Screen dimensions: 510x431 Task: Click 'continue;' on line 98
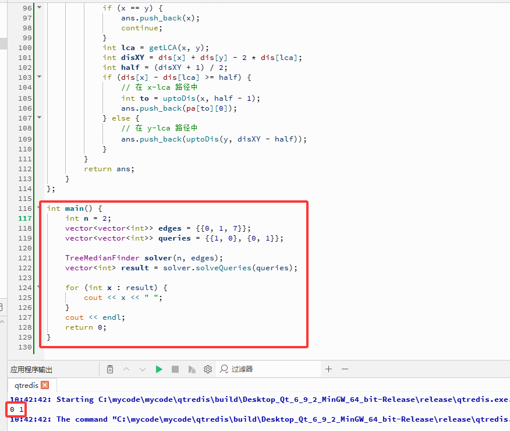tap(141, 28)
